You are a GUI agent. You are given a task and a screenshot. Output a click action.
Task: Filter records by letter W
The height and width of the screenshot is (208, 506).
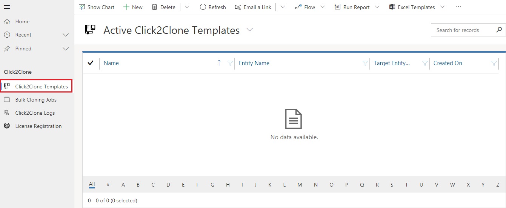(452, 185)
